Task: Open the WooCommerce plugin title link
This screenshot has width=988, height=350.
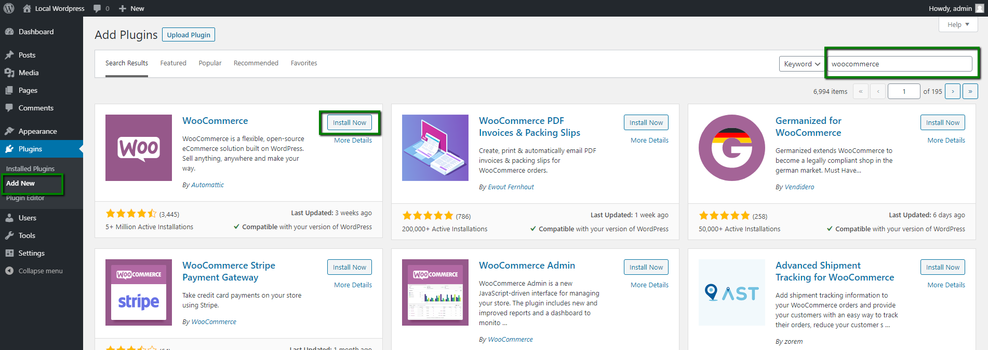Action: click(215, 121)
